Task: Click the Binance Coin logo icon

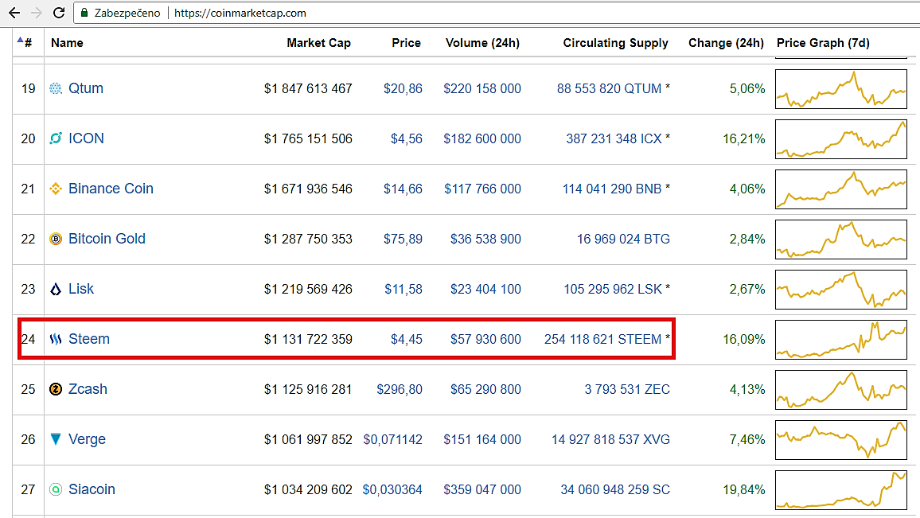Action: coord(56,189)
